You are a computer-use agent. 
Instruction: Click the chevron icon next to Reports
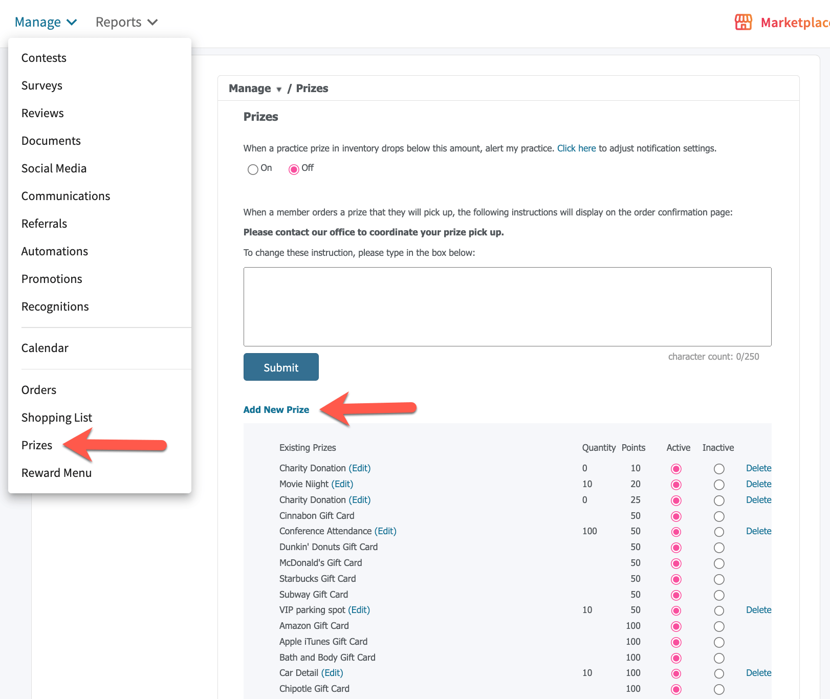click(152, 22)
